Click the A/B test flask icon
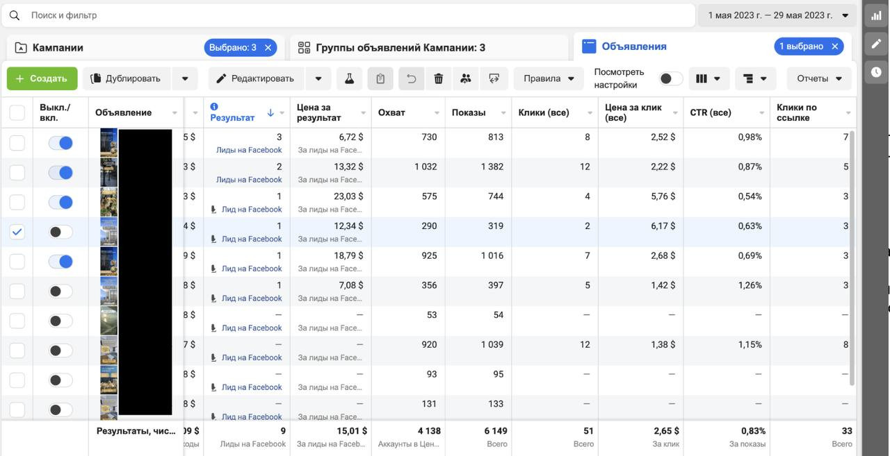The image size is (890, 456). [349, 78]
